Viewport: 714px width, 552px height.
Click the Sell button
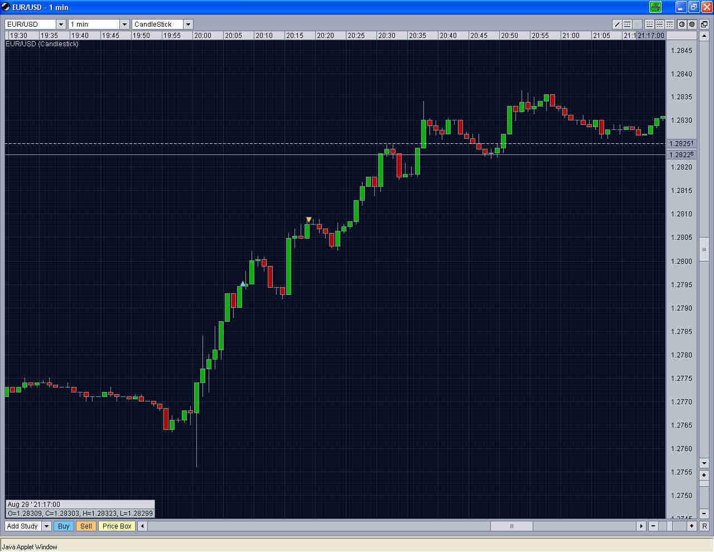(x=86, y=526)
